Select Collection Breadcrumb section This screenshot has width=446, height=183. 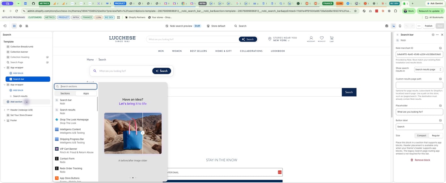[x=22, y=47]
